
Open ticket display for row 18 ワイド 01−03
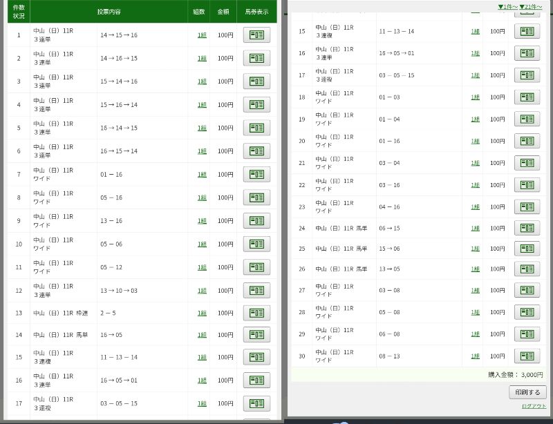527,97
